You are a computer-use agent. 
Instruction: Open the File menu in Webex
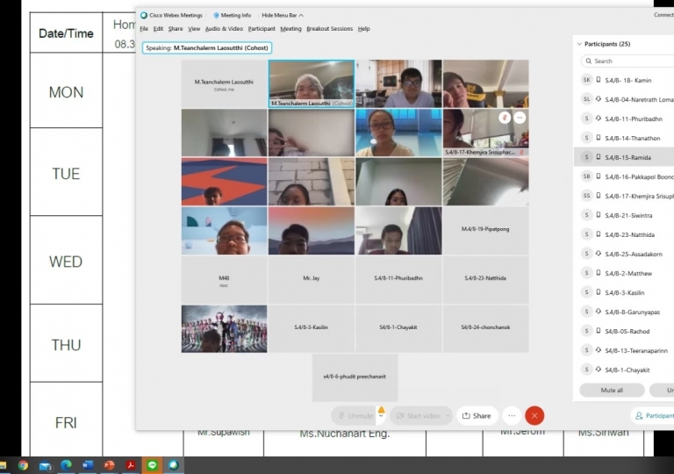tap(144, 29)
